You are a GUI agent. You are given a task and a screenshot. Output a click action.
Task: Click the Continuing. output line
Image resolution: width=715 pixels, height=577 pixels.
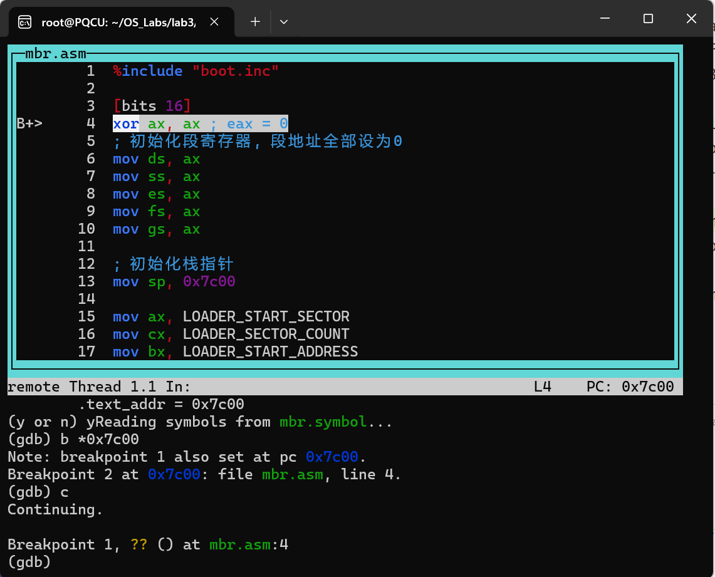coord(55,509)
